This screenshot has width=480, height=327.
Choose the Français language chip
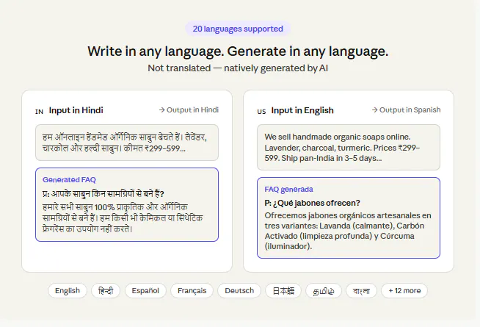[192, 290]
